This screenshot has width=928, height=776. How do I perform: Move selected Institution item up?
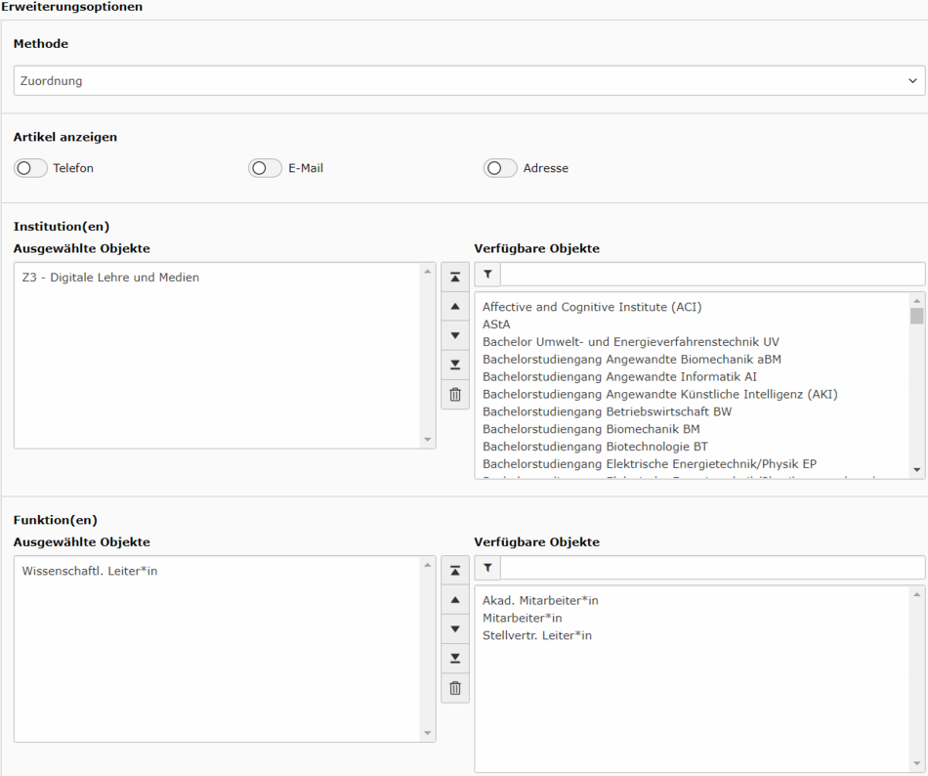tap(455, 306)
